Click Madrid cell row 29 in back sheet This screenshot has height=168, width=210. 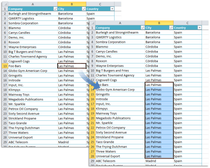point(72,142)
